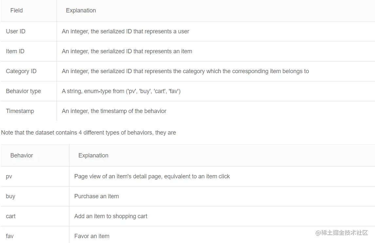The image size is (375, 243).
Task: Click the note about 4 behavior types
Action: point(88,133)
